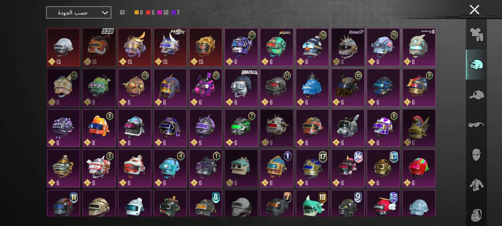502x226 pixels.
Task: Select the blue ice dragon helmet
Action: click(312, 88)
